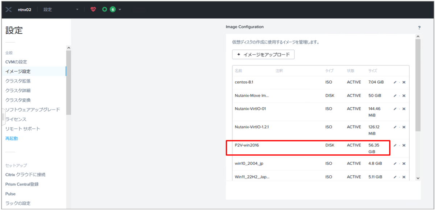Open Prism Central登録 setting
The image size is (435, 210).
tap(22, 184)
